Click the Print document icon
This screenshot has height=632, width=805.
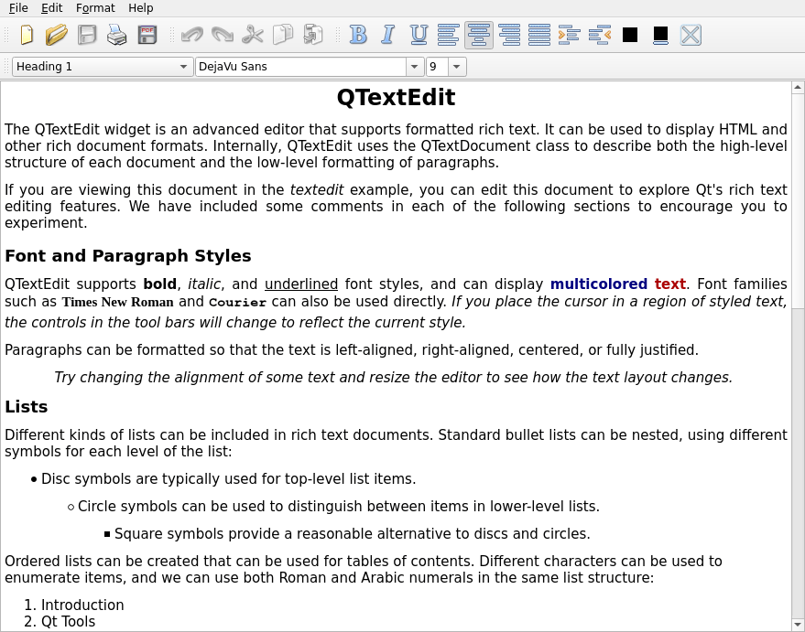click(116, 35)
